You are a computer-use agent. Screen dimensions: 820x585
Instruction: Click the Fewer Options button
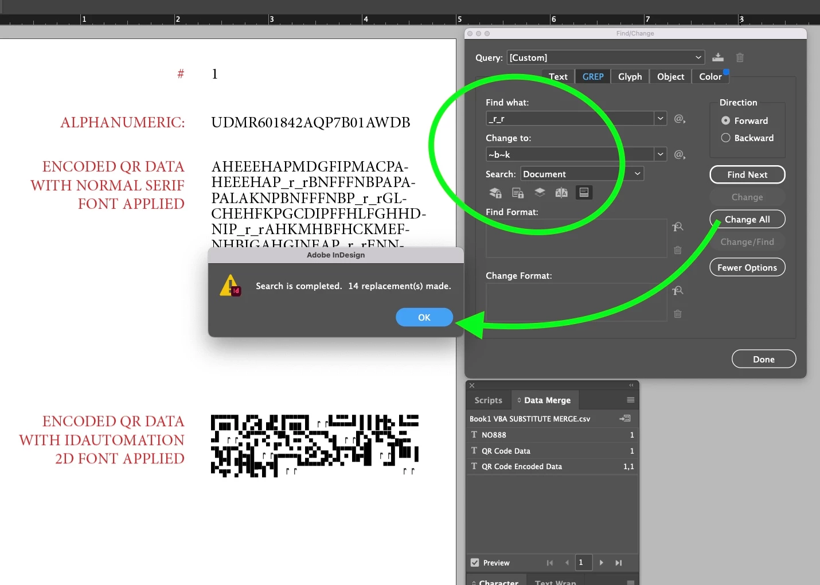[747, 267]
